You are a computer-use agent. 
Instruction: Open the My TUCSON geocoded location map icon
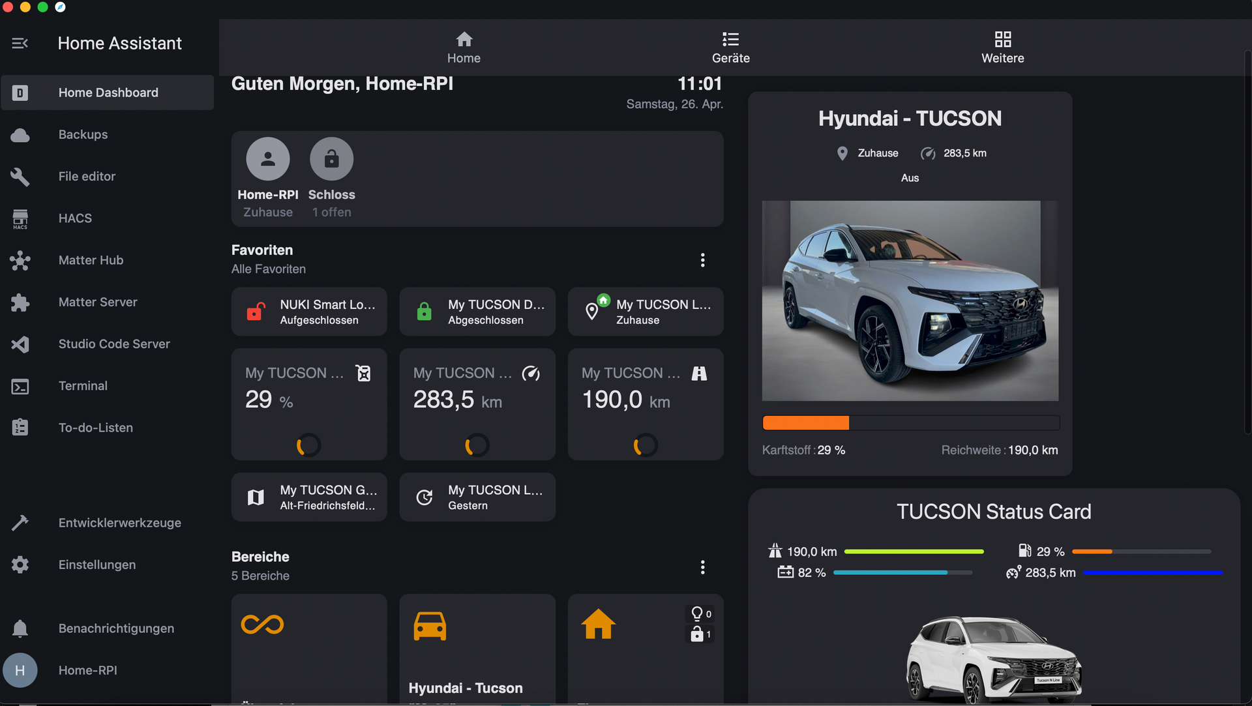click(256, 497)
